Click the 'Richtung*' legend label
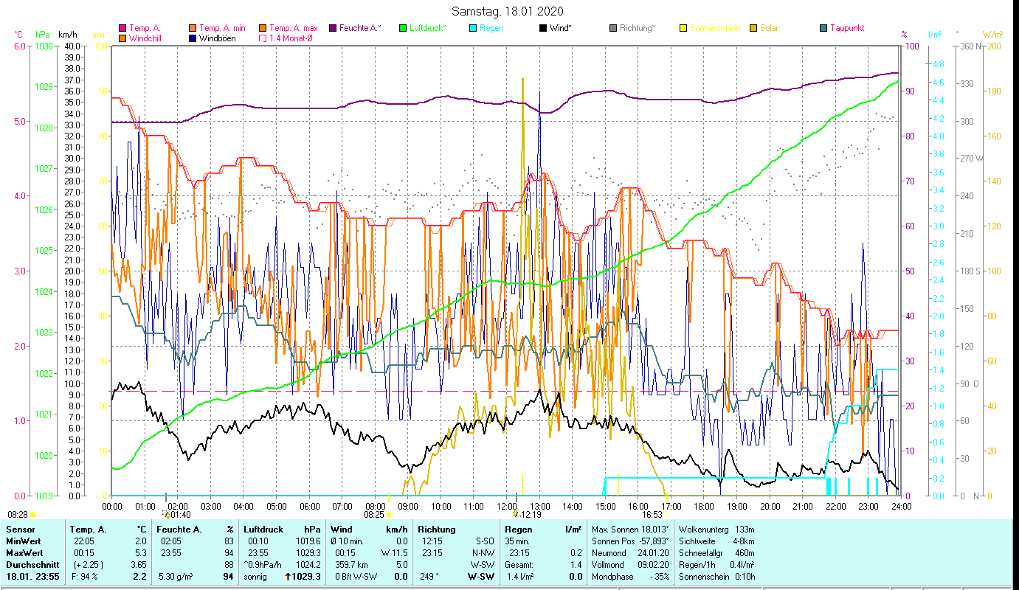The width and height of the screenshot is (1019, 590). [x=638, y=28]
